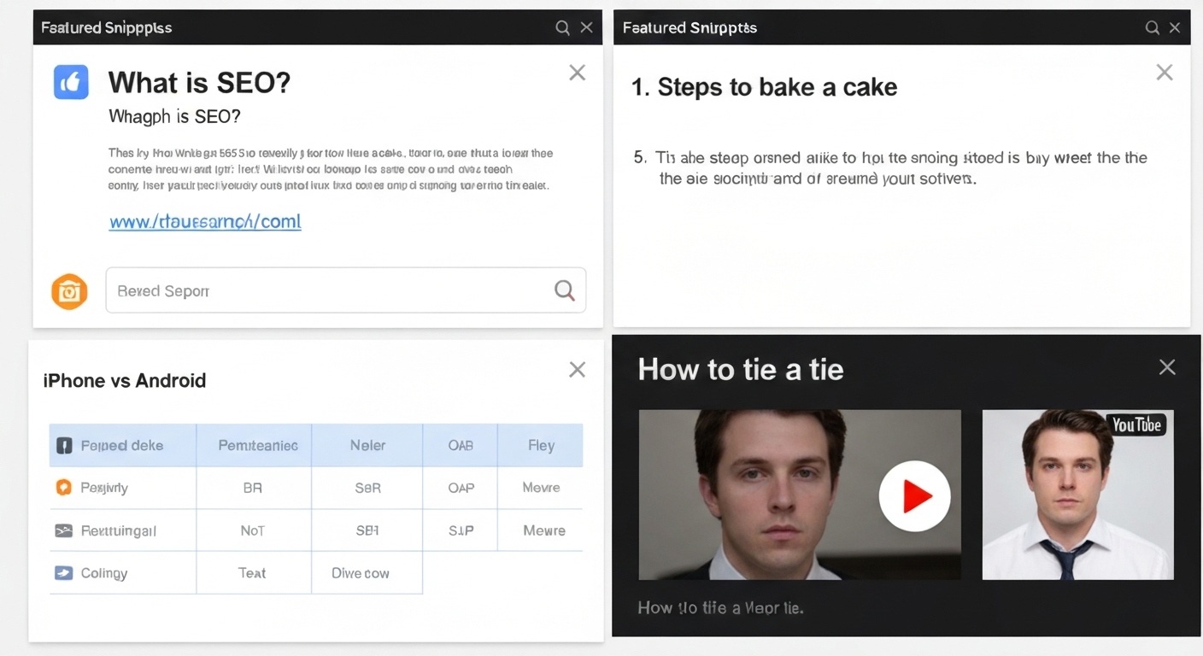Click step 5 text in the cake card
The height and width of the screenshot is (656, 1203).
point(890,168)
